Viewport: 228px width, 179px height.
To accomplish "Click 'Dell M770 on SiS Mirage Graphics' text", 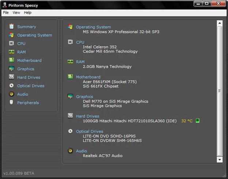I will click(115, 101).
